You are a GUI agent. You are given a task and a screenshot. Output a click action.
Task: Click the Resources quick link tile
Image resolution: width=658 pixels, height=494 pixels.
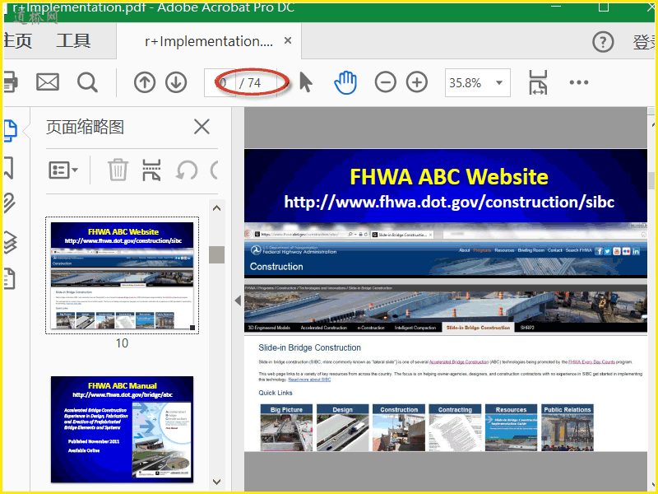[x=511, y=427]
